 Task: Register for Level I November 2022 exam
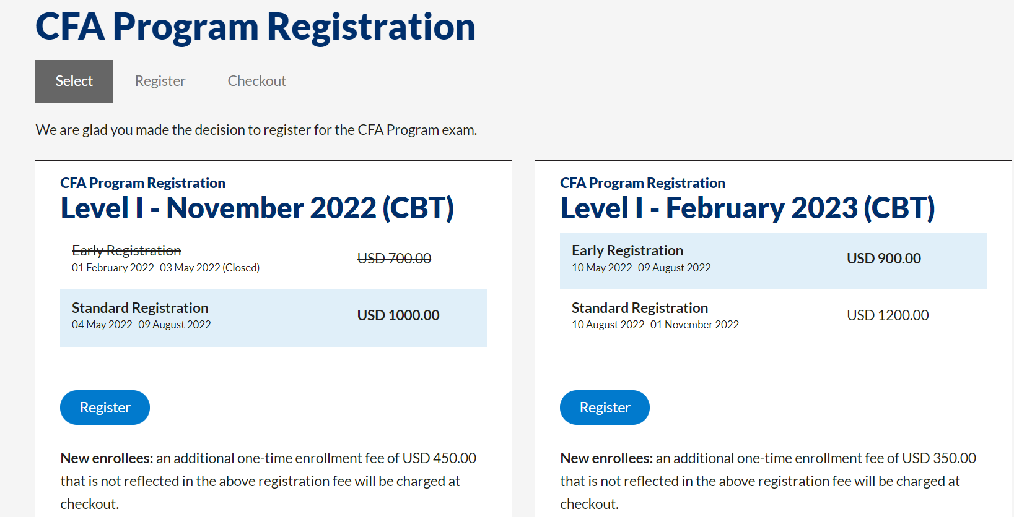click(x=105, y=408)
